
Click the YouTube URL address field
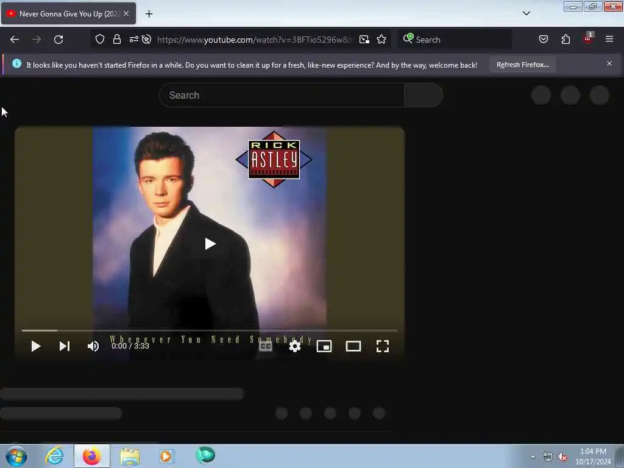pos(255,40)
